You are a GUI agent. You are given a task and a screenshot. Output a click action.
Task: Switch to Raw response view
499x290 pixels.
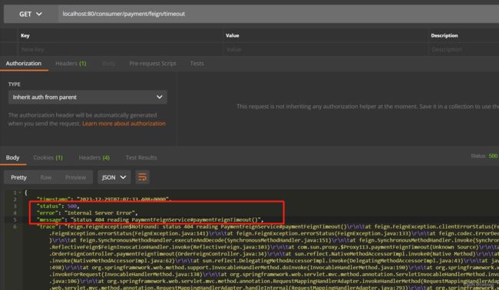pyautogui.click(x=46, y=177)
